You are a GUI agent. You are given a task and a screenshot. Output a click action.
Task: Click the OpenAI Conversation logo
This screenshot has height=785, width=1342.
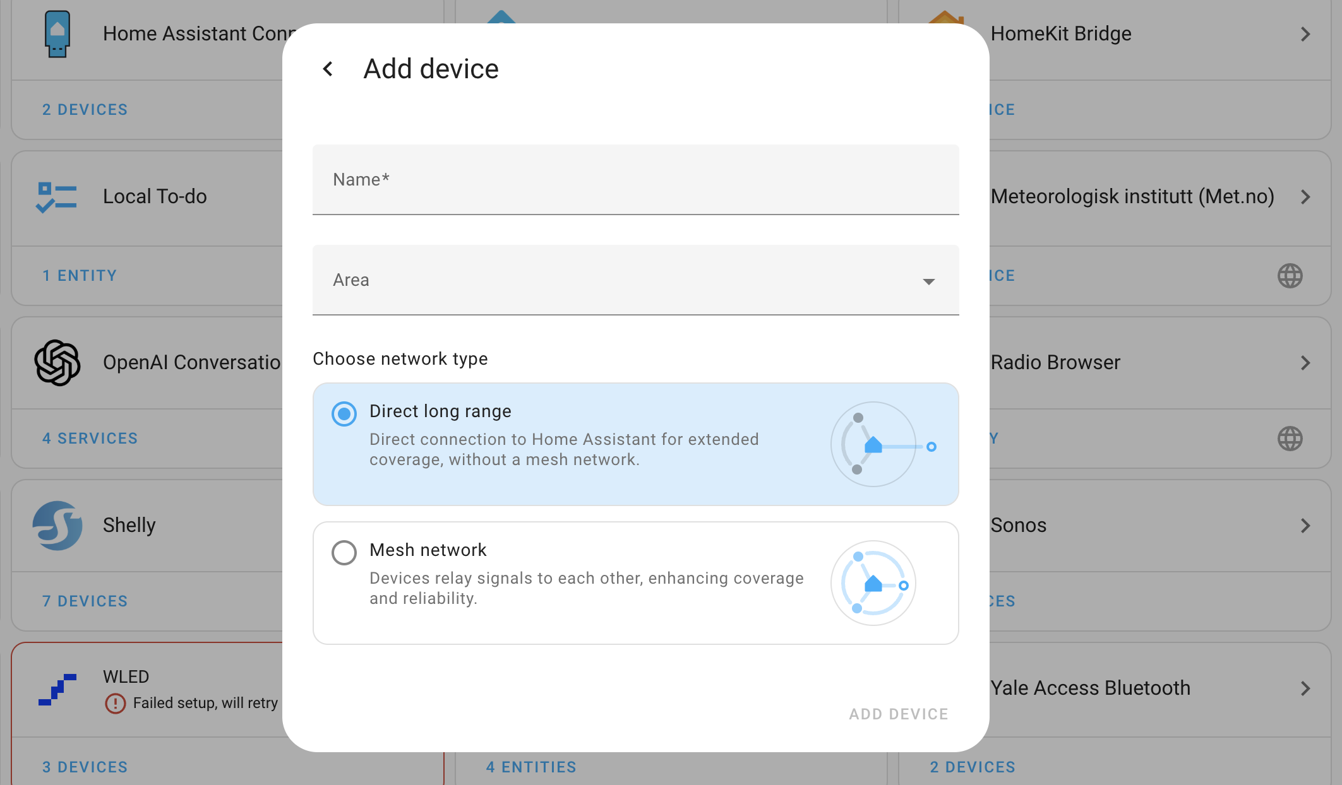tap(56, 362)
